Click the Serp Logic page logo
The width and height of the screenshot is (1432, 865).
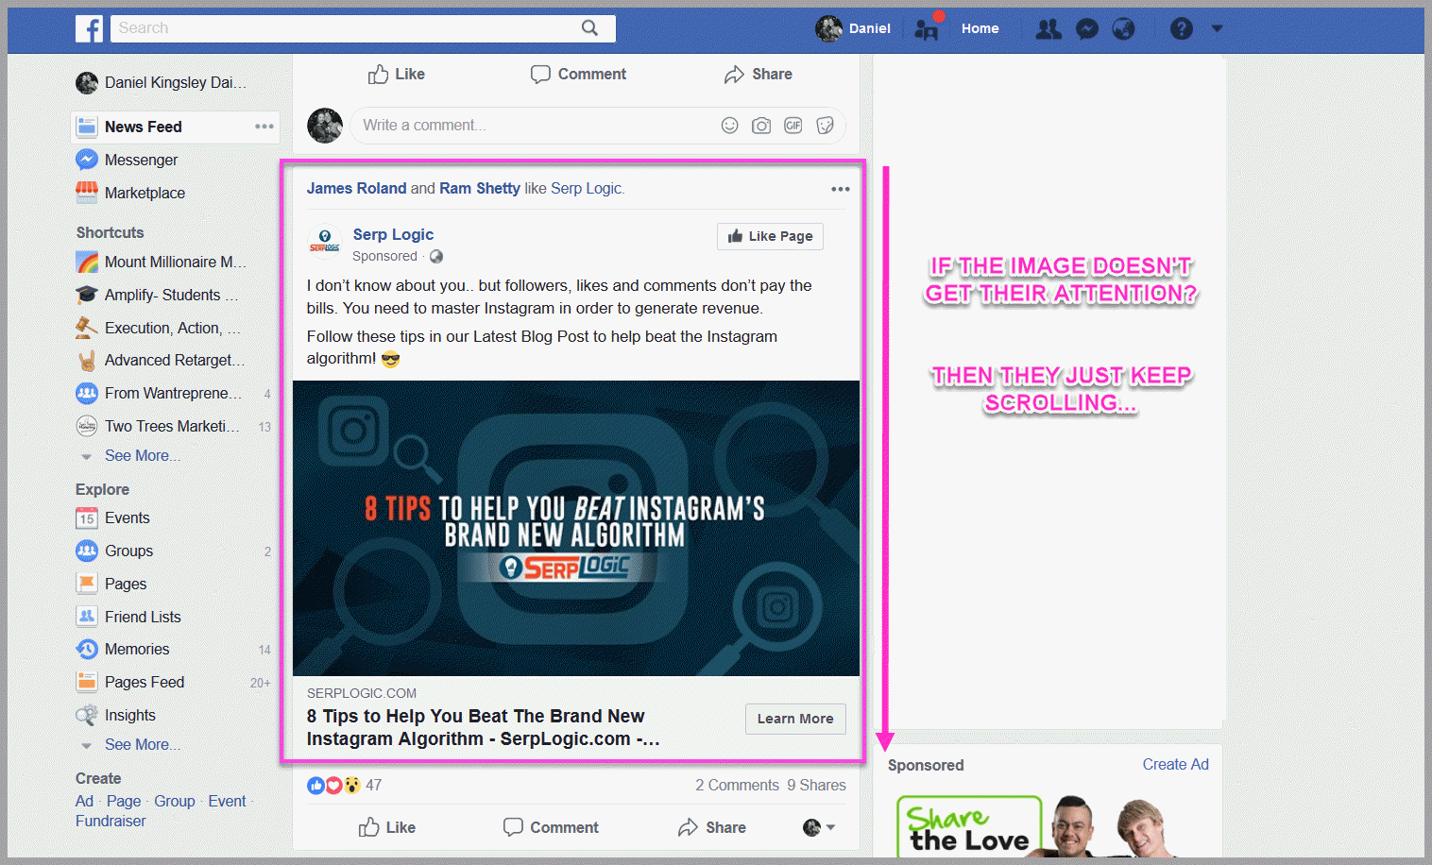pyautogui.click(x=325, y=243)
